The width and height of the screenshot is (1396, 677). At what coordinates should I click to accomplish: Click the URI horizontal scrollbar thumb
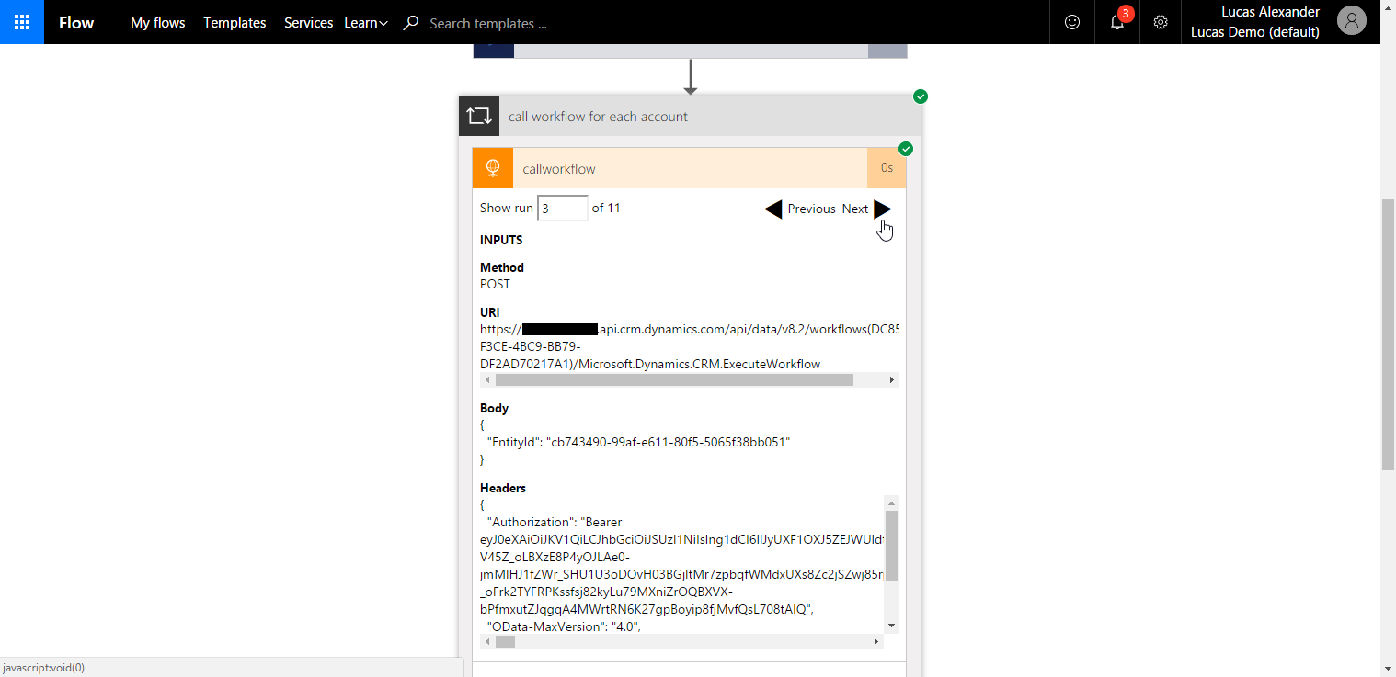(674, 379)
